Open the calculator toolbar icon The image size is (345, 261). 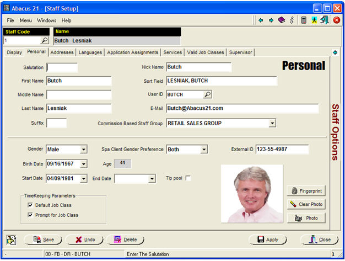click(x=304, y=20)
